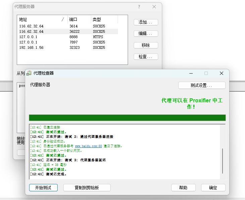Click the HTTPS type cell
This screenshot has height=200, width=245.
(x=98, y=37)
